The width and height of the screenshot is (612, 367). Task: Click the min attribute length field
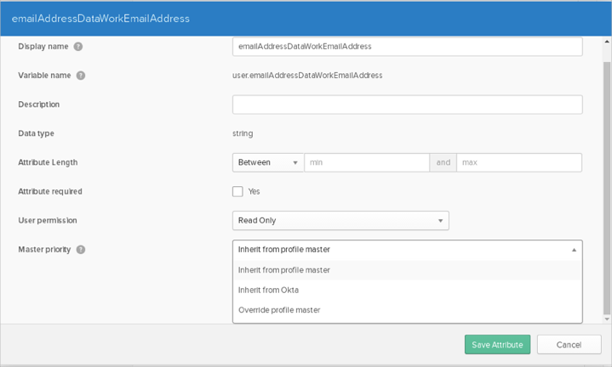point(366,162)
